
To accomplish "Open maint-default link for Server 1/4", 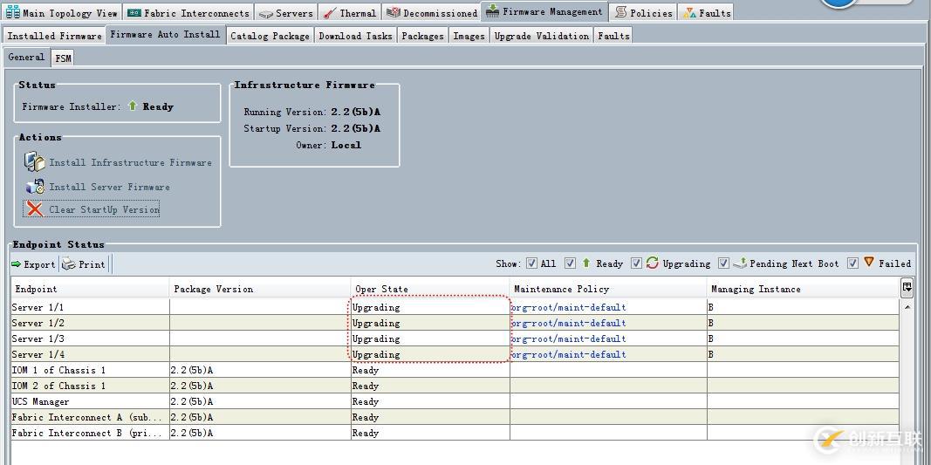I will click(568, 354).
